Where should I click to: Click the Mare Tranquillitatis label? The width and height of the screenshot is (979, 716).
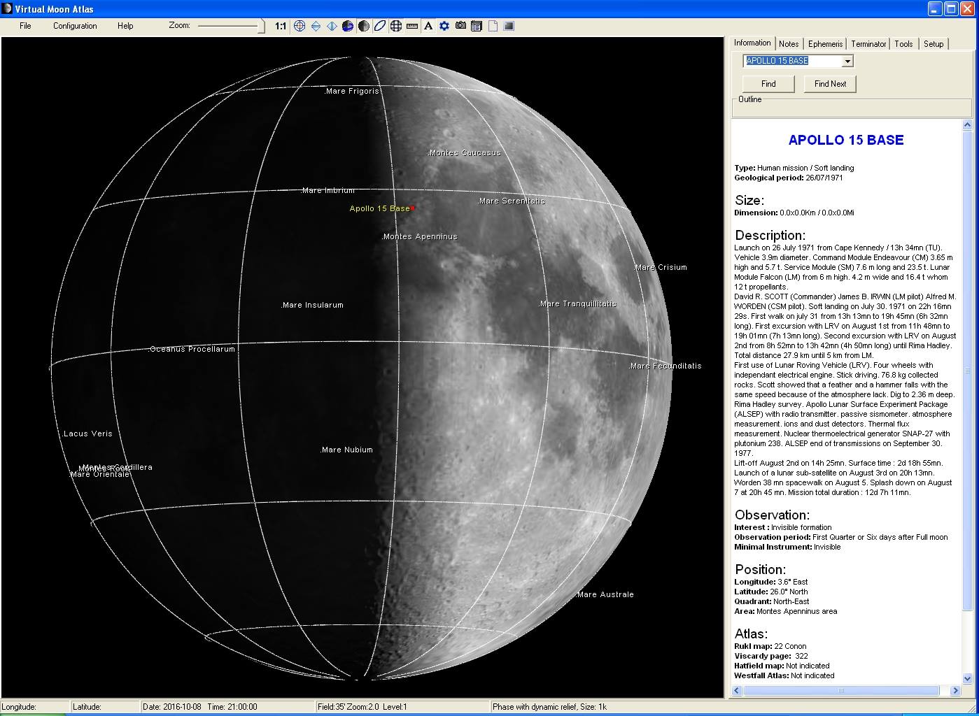coord(577,303)
